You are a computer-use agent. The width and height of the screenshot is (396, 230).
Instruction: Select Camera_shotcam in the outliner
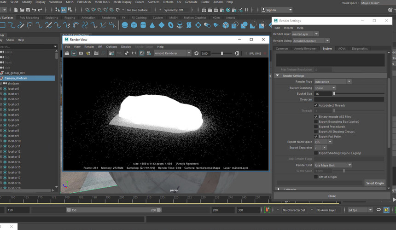(16, 78)
